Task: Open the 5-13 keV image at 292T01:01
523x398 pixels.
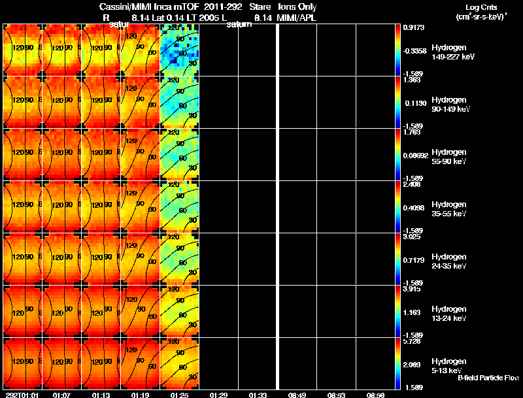Action: (23, 363)
